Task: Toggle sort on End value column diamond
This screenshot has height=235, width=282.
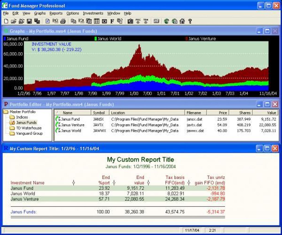Action: 149,182
